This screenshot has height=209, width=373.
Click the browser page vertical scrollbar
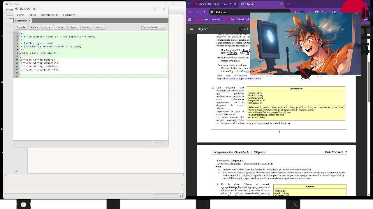tap(369, 82)
